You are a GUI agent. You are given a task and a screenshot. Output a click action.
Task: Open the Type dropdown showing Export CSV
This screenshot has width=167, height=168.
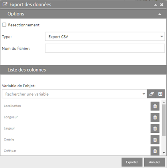pos(105,36)
